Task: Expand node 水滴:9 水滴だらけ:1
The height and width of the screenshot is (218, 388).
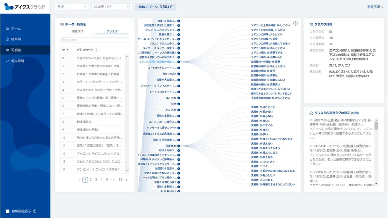Action: point(178,182)
